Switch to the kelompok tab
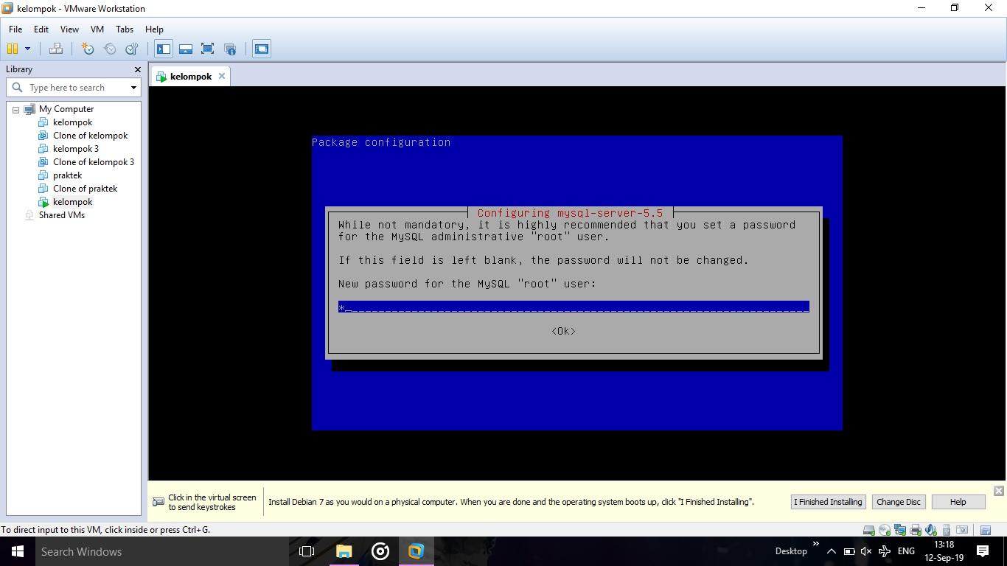Image resolution: width=1007 pixels, height=566 pixels. (x=191, y=77)
